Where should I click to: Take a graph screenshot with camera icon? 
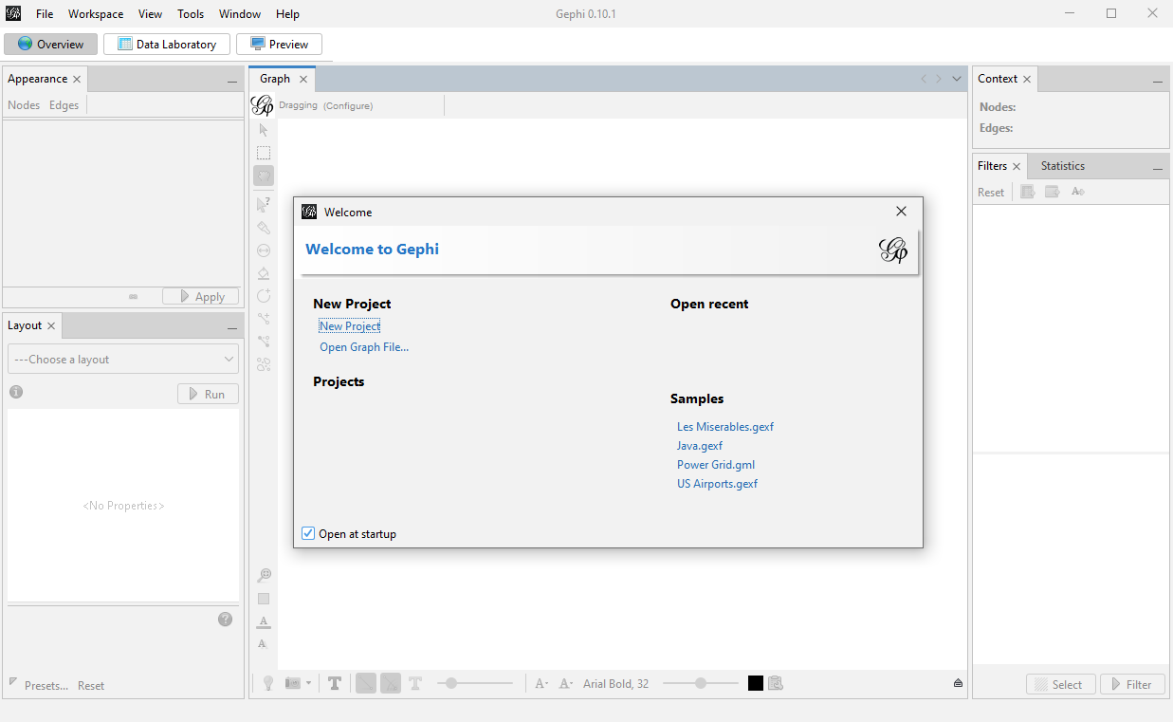[x=290, y=682]
